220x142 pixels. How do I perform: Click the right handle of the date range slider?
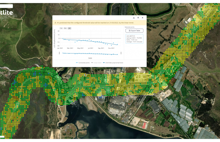[121, 53]
